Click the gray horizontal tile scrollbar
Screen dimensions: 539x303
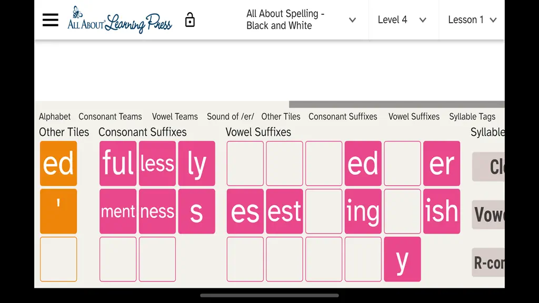tap(397, 105)
